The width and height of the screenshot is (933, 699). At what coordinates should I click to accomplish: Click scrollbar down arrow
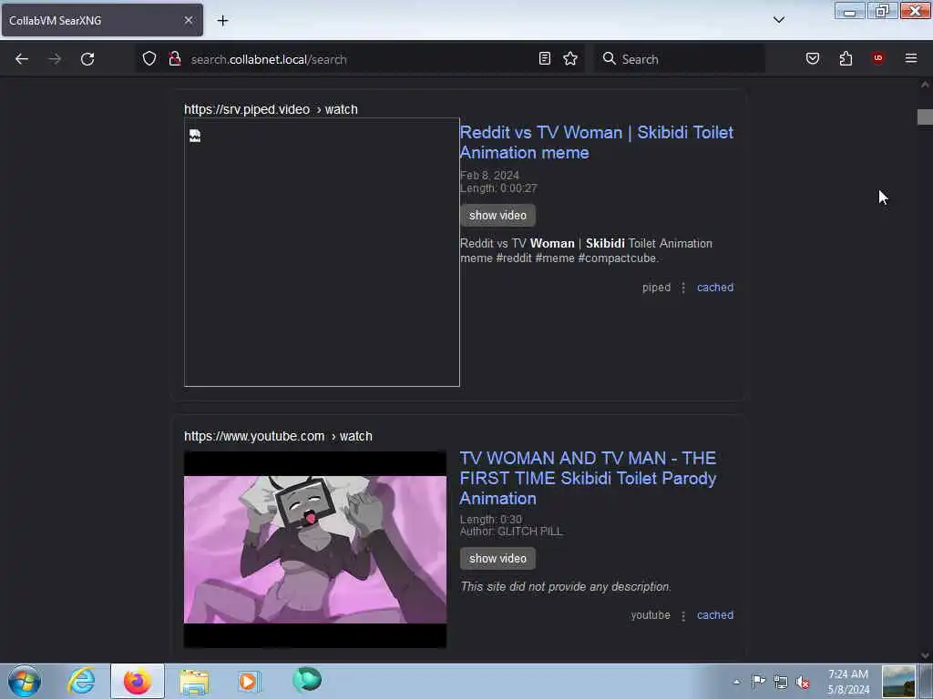(925, 655)
